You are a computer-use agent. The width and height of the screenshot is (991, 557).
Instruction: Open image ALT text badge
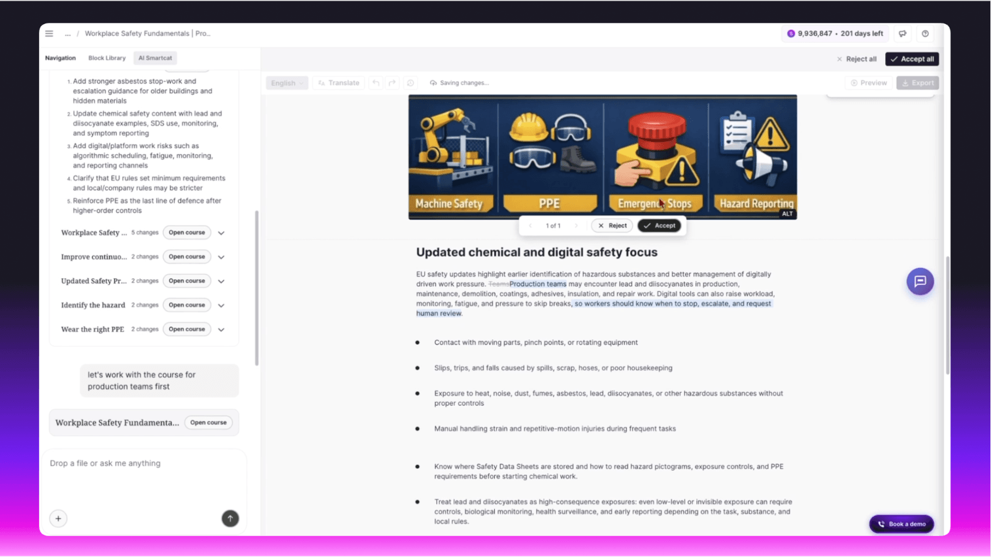tap(787, 214)
